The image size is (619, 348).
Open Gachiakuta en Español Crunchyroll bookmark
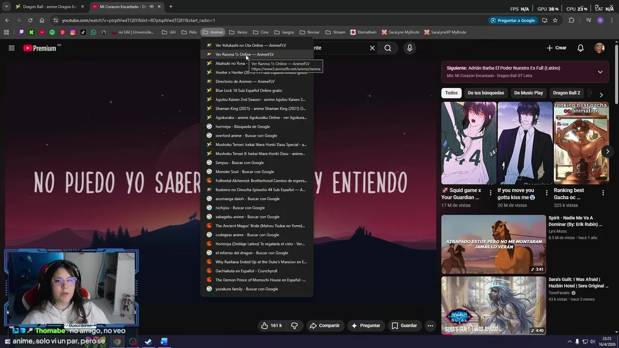[x=257, y=271]
